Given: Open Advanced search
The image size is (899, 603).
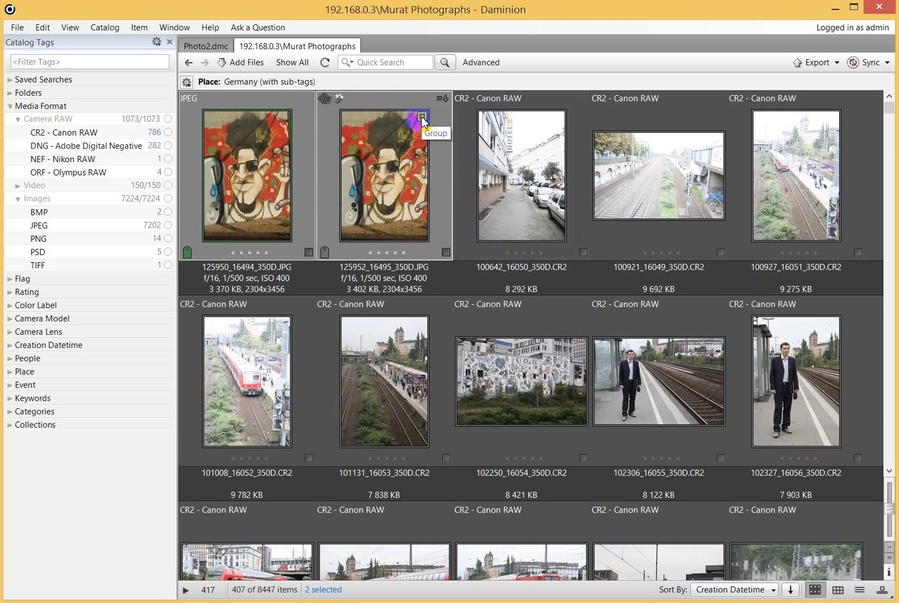Looking at the screenshot, I should click(481, 63).
